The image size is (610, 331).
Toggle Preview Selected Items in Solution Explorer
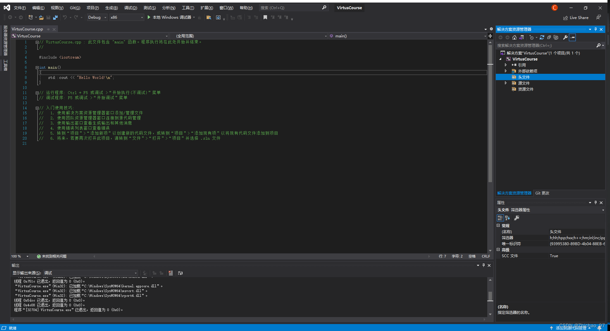[x=572, y=37]
